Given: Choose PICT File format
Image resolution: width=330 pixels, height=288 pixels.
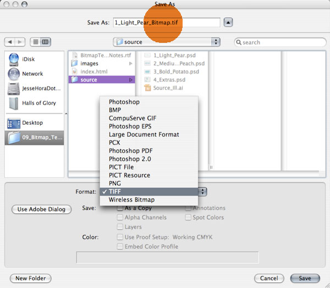Looking at the screenshot, I should click(149, 167).
